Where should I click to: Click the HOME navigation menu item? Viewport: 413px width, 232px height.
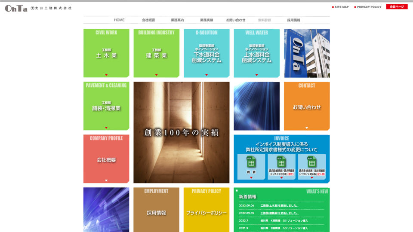click(119, 20)
